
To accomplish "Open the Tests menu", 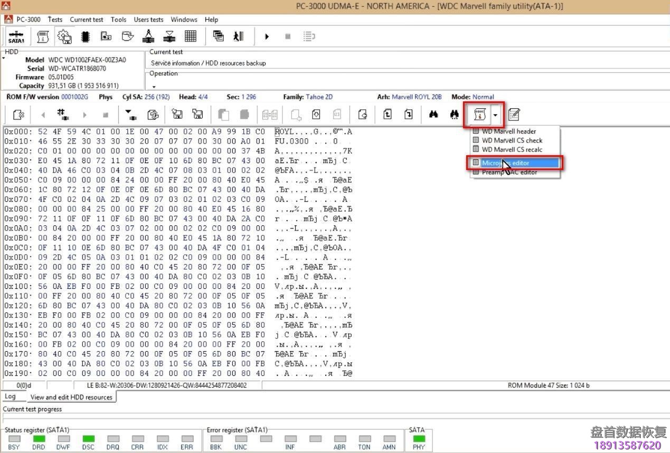I will pyautogui.click(x=55, y=20).
